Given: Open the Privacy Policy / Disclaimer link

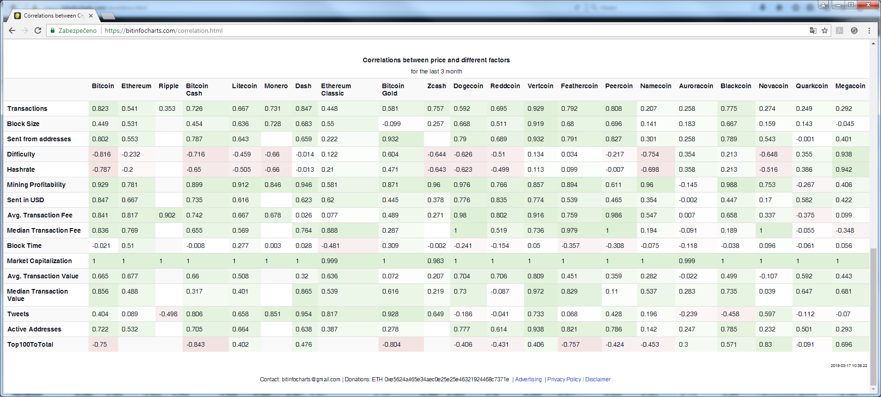Looking at the screenshot, I should [x=579, y=379].
